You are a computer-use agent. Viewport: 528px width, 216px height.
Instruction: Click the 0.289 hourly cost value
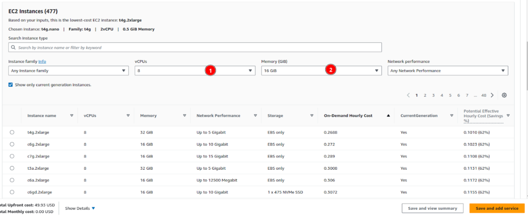[x=329, y=156]
